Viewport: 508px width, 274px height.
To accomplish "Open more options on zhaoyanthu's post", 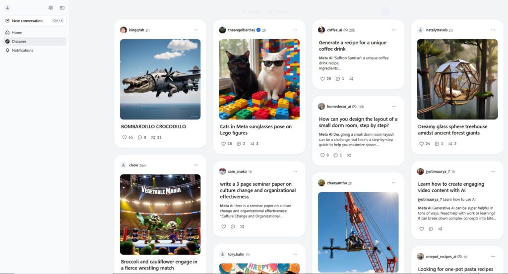I will click(x=394, y=183).
